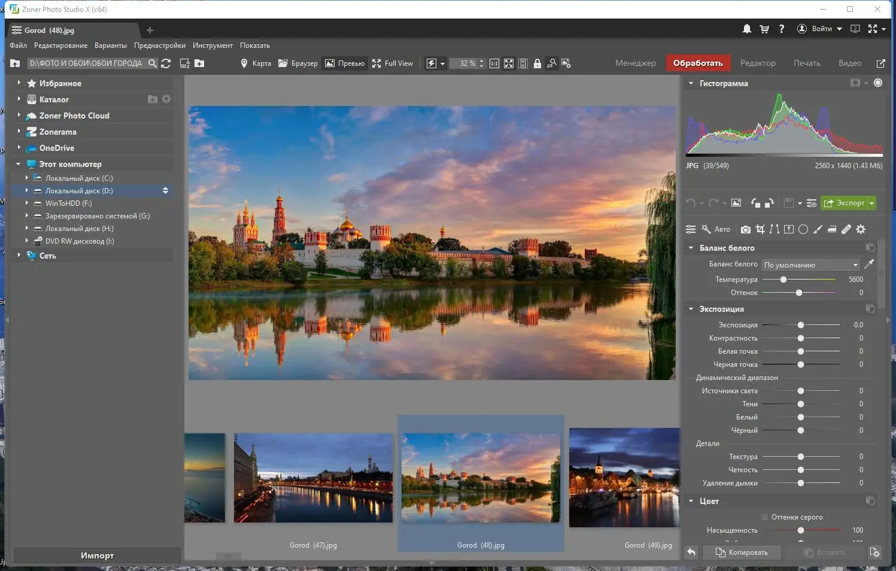The width and height of the screenshot is (896, 571).
Task: Click the Импорт button
Action: click(97, 555)
